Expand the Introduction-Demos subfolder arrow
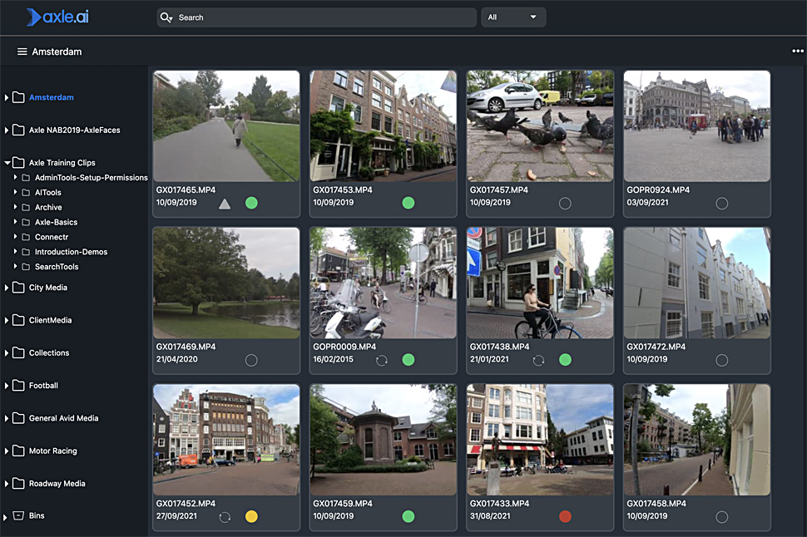Viewport: 807px width, 537px height. (16, 252)
